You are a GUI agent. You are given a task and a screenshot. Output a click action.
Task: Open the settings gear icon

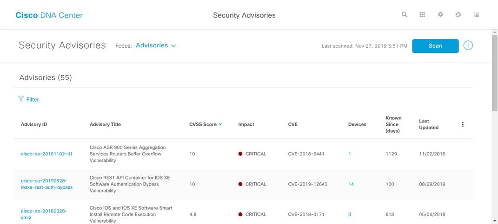tap(440, 15)
